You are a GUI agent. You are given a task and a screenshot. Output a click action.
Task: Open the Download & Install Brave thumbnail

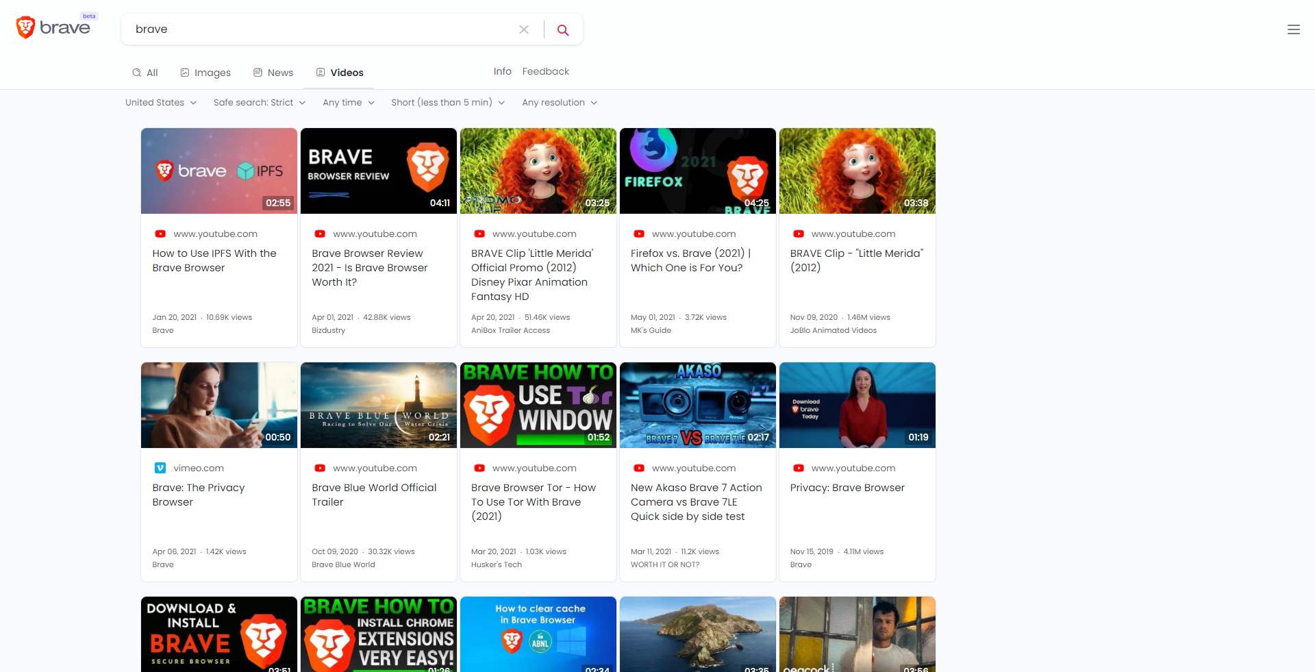[219, 634]
